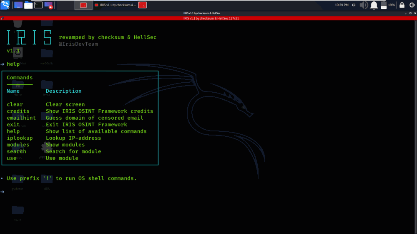Click the red terminal icon after IRIS task
This screenshot has width=417, height=234.
[x=143, y=5]
